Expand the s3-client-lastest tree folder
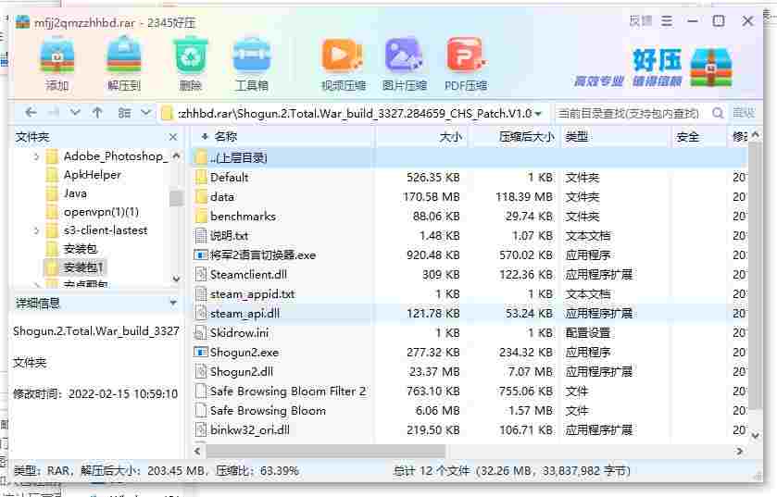Viewport: 777px width, 497px height. [x=36, y=230]
